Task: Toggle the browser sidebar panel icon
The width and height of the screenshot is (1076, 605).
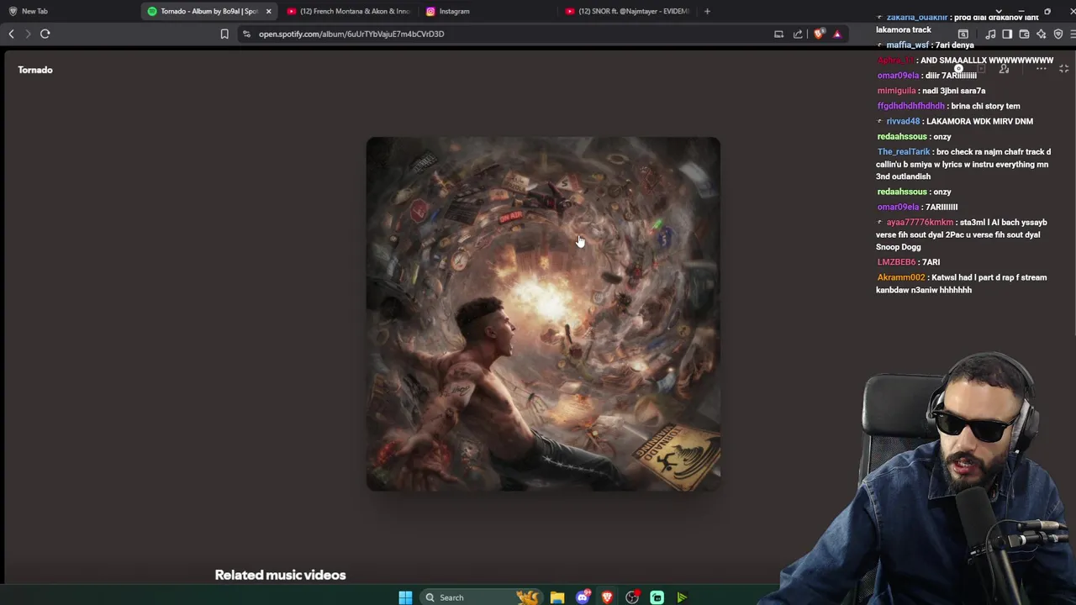Action: pos(1007,34)
